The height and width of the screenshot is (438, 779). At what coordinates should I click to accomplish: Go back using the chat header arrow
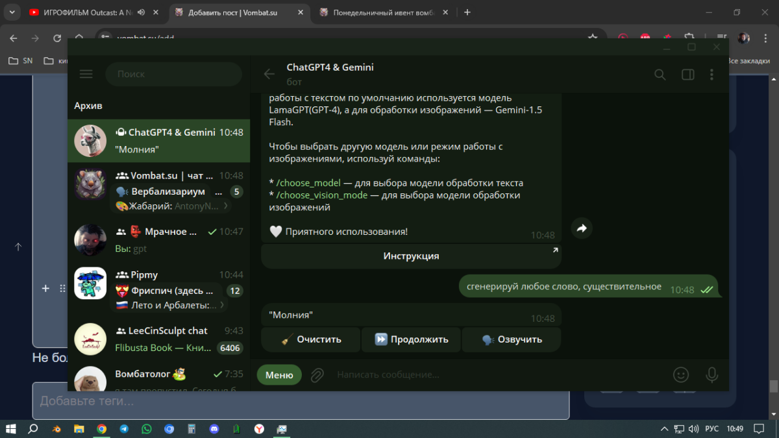pos(269,74)
